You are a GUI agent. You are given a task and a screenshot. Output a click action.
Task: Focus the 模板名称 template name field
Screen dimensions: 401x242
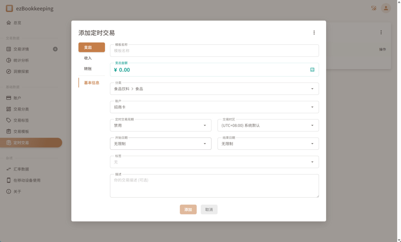point(214,51)
